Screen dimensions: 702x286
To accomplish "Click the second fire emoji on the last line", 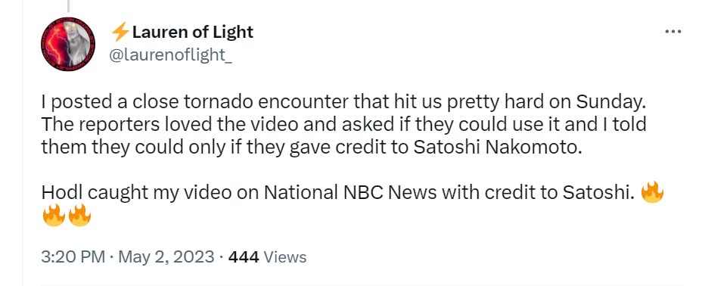I will tap(79, 216).
